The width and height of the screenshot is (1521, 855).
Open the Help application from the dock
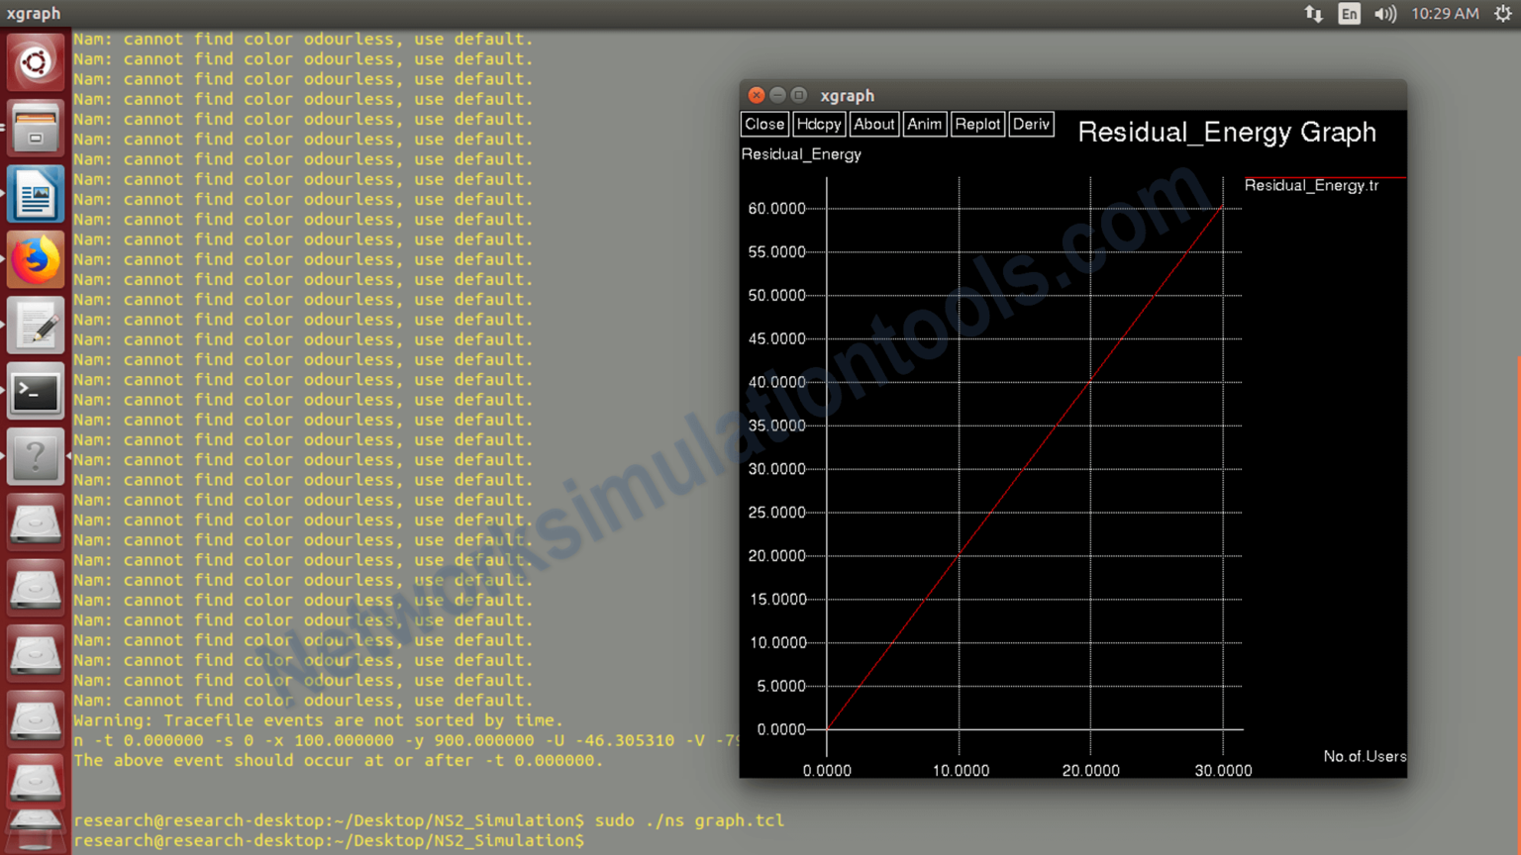35,456
